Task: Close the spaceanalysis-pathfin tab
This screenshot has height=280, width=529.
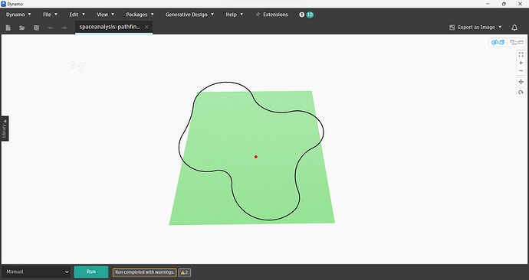Action: click(146, 28)
